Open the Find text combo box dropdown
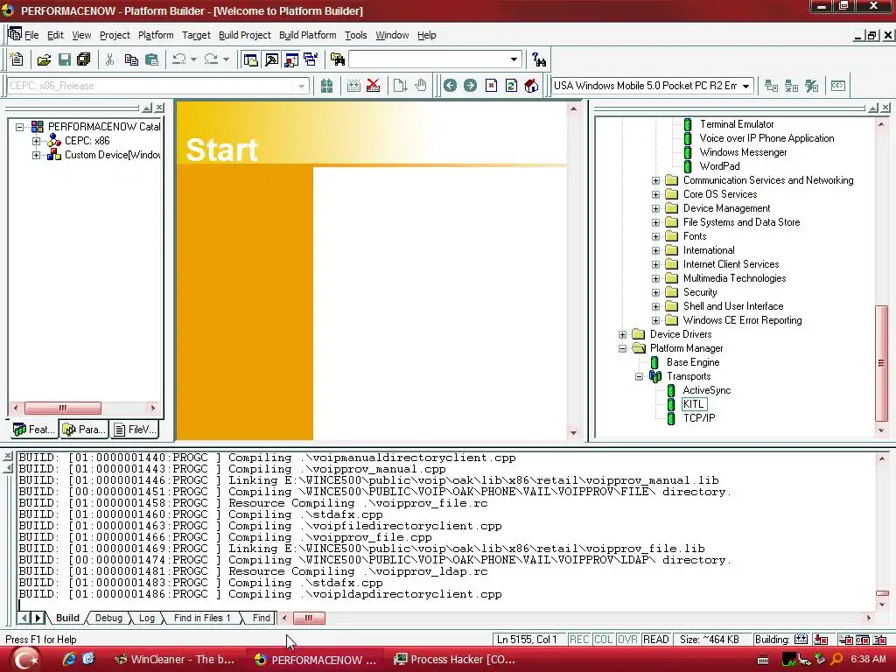Viewport: 896px width, 672px height. click(514, 59)
